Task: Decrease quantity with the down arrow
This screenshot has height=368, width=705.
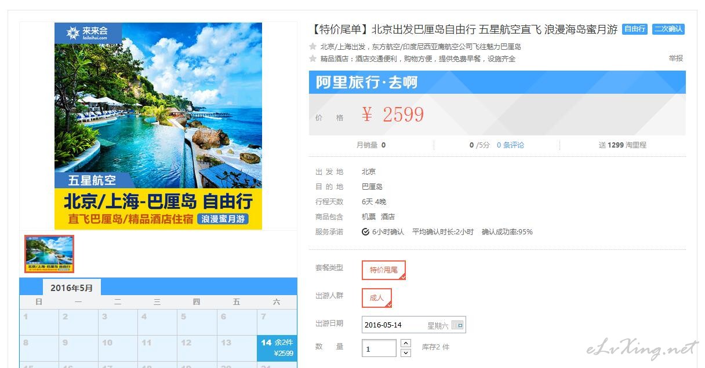Action: click(406, 352)
